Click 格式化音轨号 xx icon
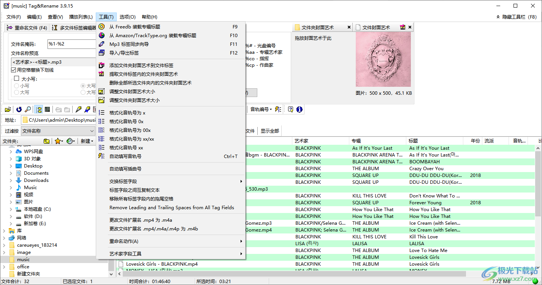542x285 pixels. (101, 147)
